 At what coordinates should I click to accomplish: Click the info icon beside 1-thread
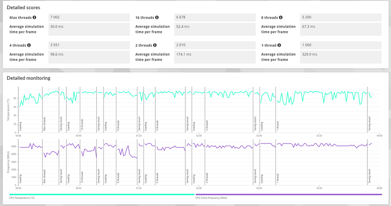click(x=279, y=45)
